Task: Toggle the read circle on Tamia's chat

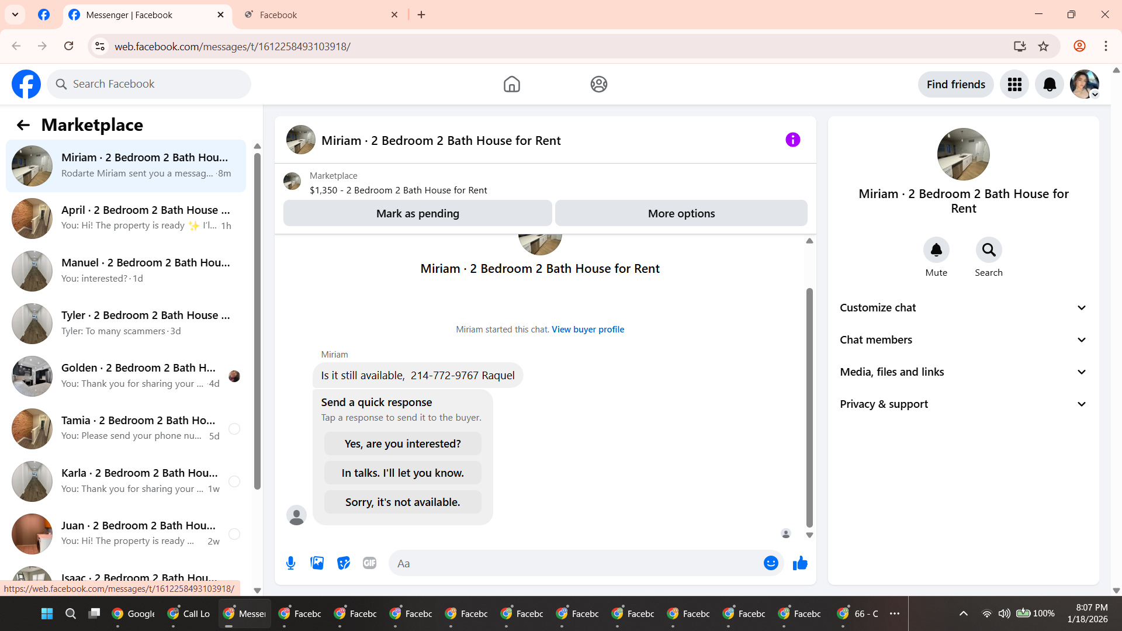Action: click(x=234, y=429)
